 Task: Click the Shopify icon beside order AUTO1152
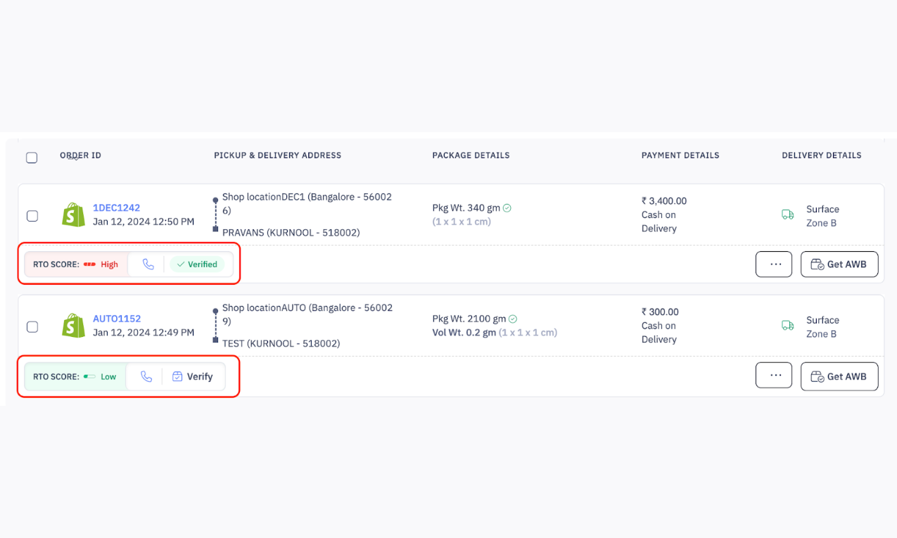(73, 326)
